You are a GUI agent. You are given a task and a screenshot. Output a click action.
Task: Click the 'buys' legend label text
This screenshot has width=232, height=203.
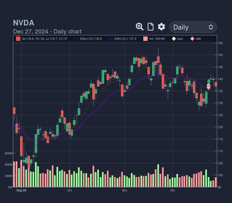pos(180,39)
